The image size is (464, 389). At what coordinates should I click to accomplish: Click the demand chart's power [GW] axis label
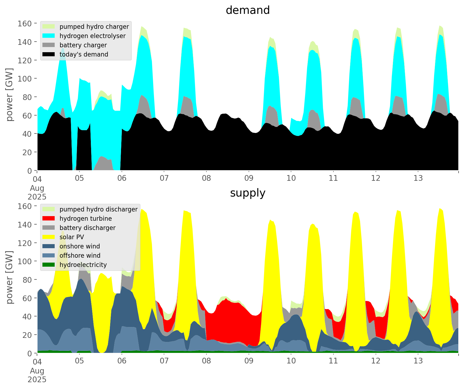10,95
